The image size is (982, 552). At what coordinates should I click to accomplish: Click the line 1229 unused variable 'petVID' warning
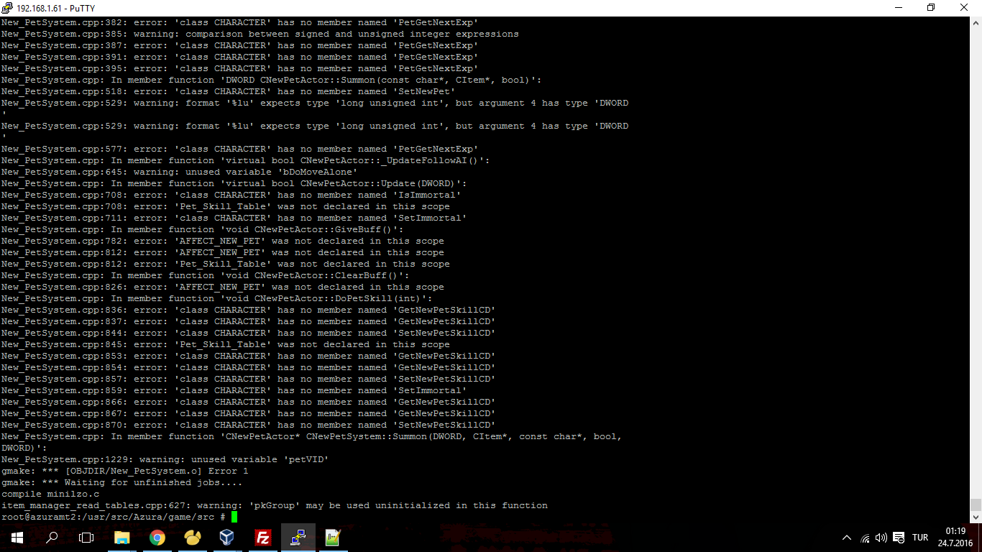165,459
